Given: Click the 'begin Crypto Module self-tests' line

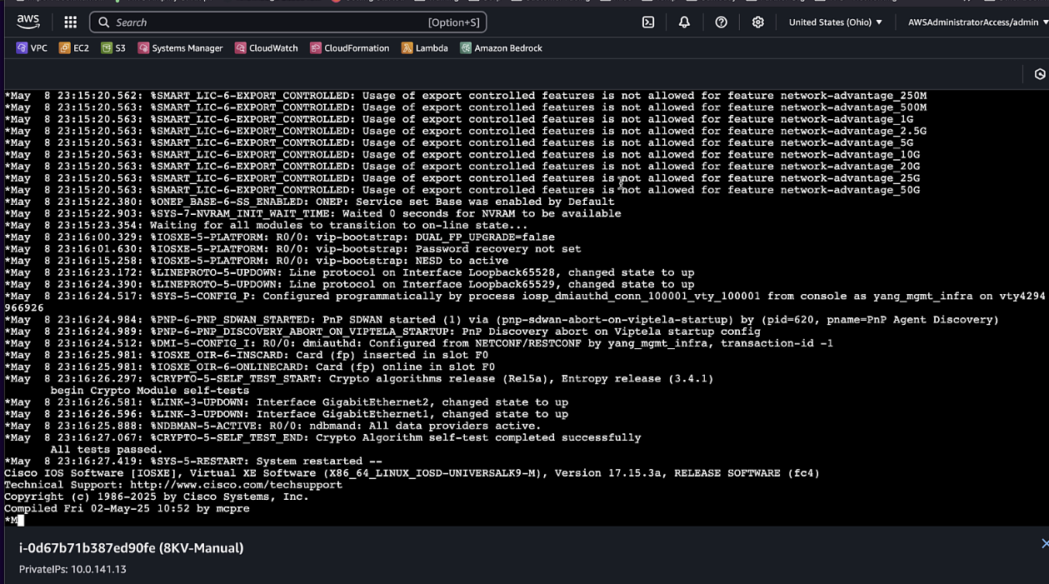Looking at the screenshot, I should 150,391.
